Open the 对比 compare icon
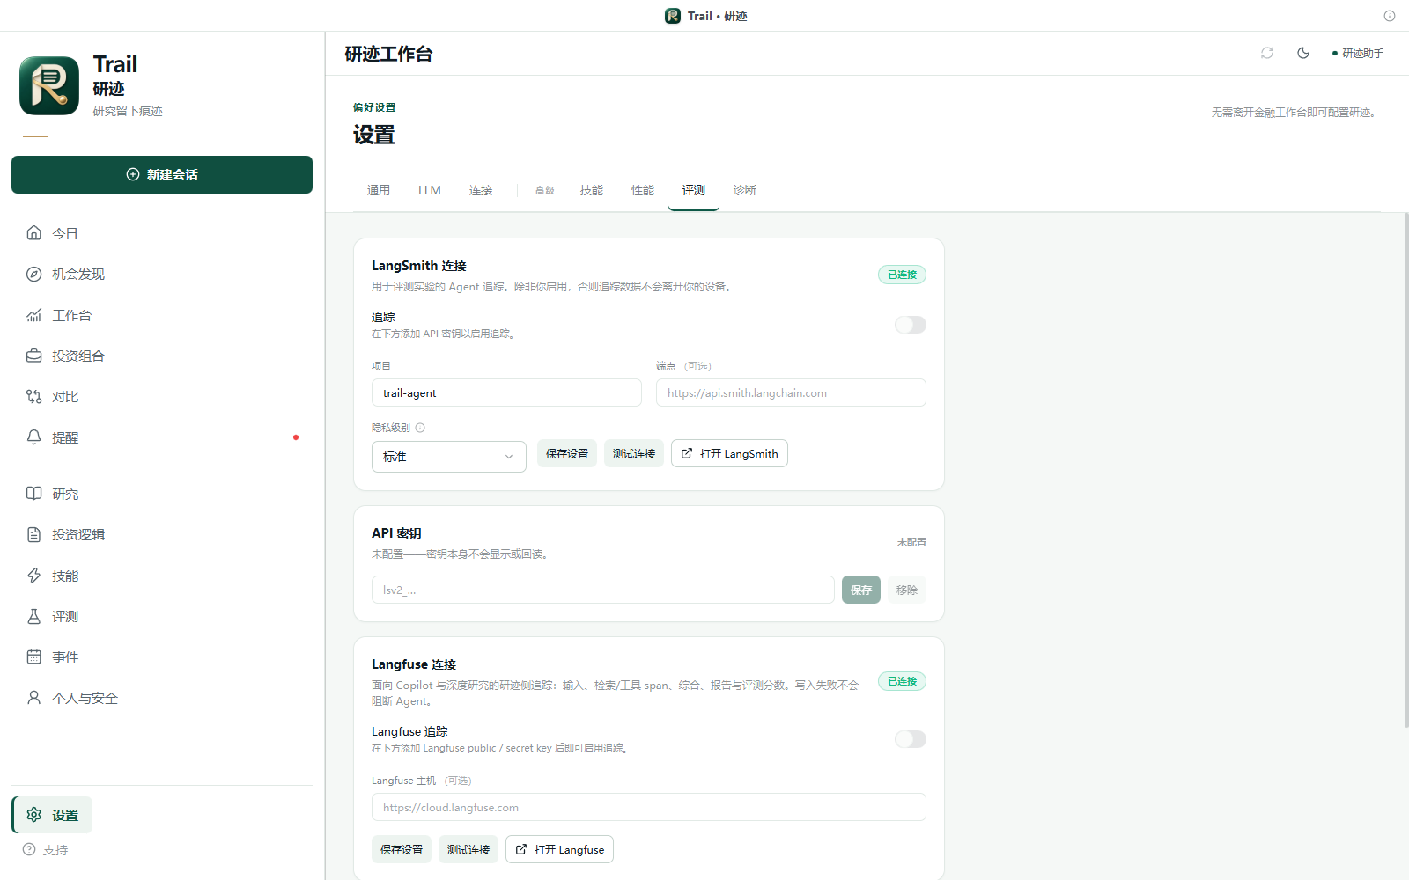 33,397
